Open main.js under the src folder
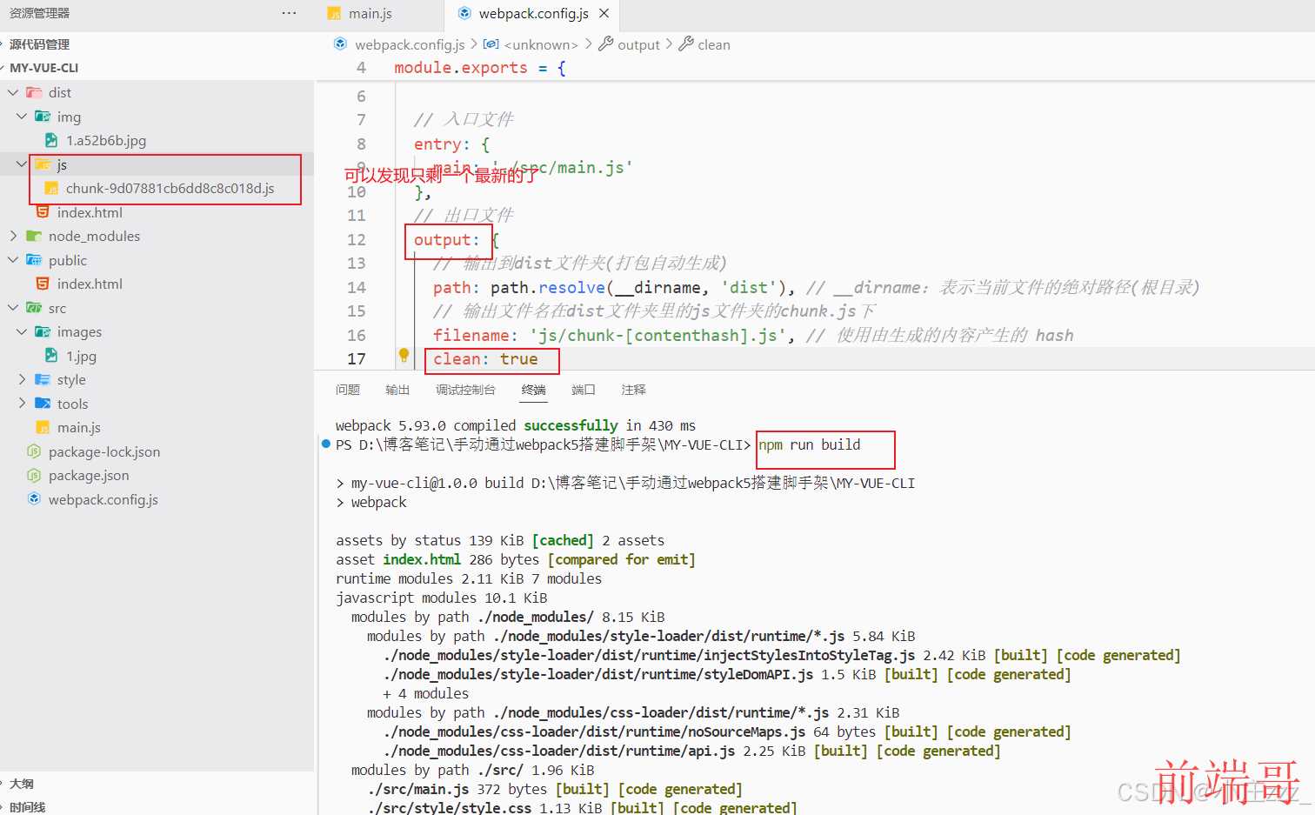 click(x=79, y=427)
